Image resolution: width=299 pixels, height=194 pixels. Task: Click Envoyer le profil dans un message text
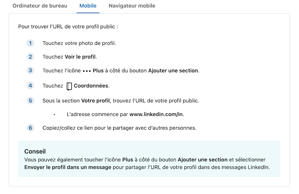(68, 167)
